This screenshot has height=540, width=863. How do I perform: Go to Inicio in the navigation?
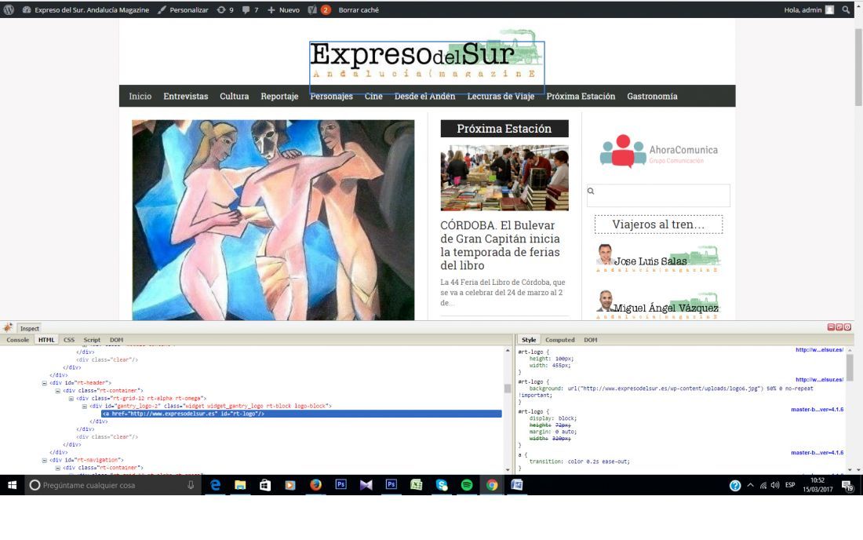(140, 97)
